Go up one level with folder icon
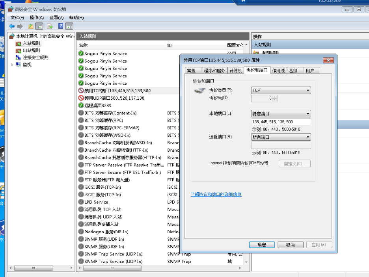 31,26
